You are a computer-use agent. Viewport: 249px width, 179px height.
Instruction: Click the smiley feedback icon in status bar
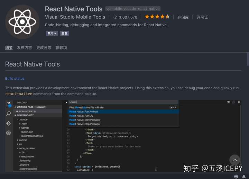coord(236,176)
